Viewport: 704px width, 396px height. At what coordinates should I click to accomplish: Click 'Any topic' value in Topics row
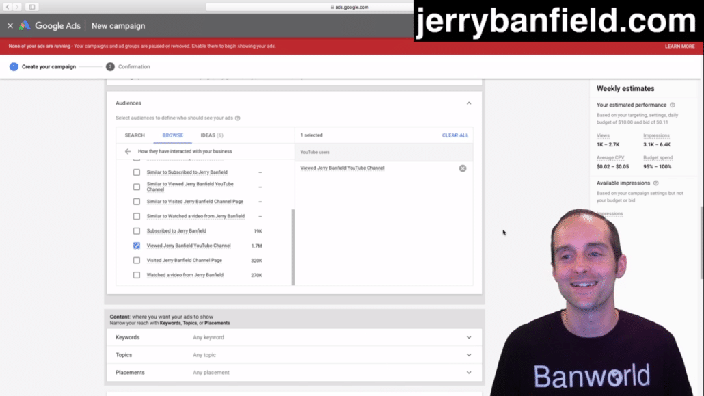pos(204,355)
